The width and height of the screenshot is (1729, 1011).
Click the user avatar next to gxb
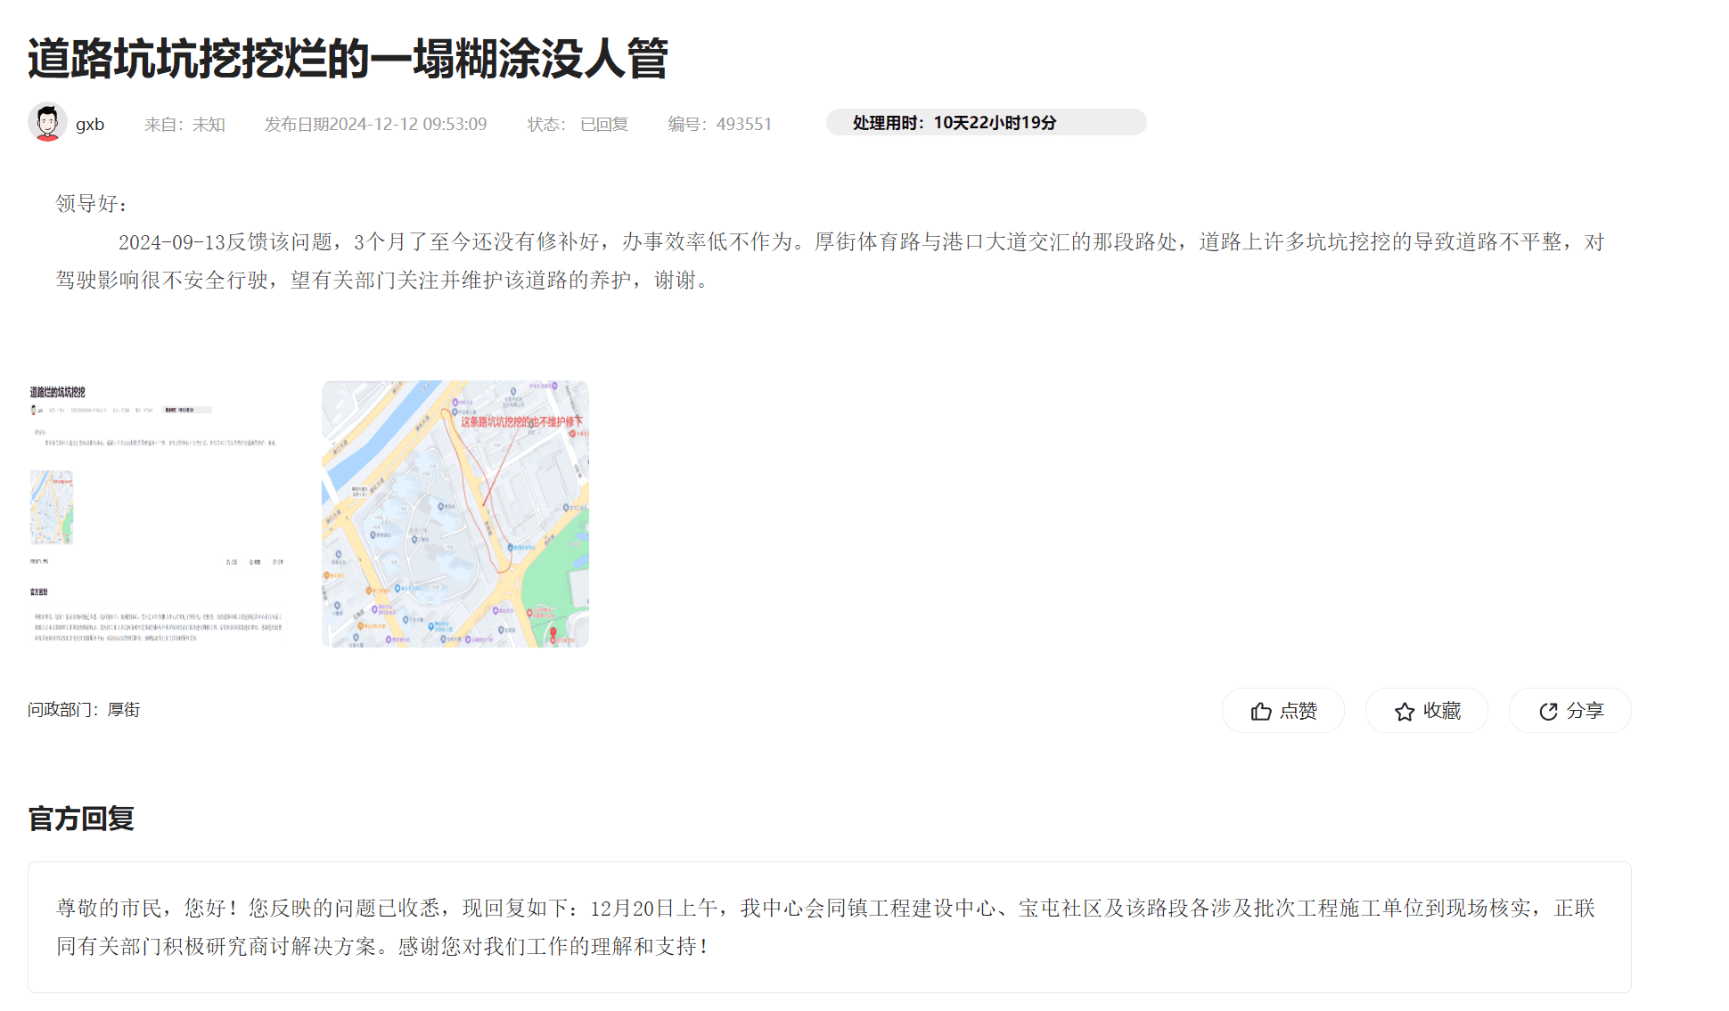click(x=47, y=123)
